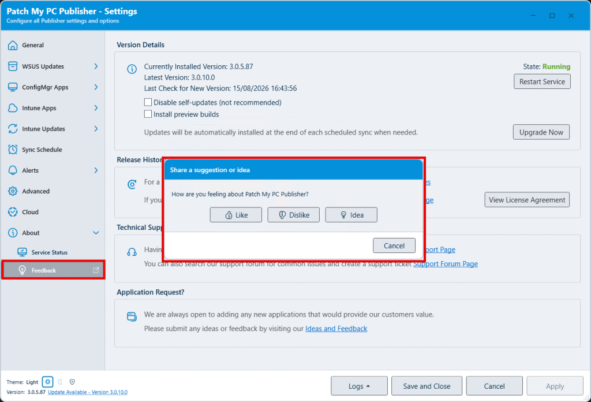The image size is (591, 402).
Task: Click the Intune Updates refresh icon
Action: [x=13, y=129]
